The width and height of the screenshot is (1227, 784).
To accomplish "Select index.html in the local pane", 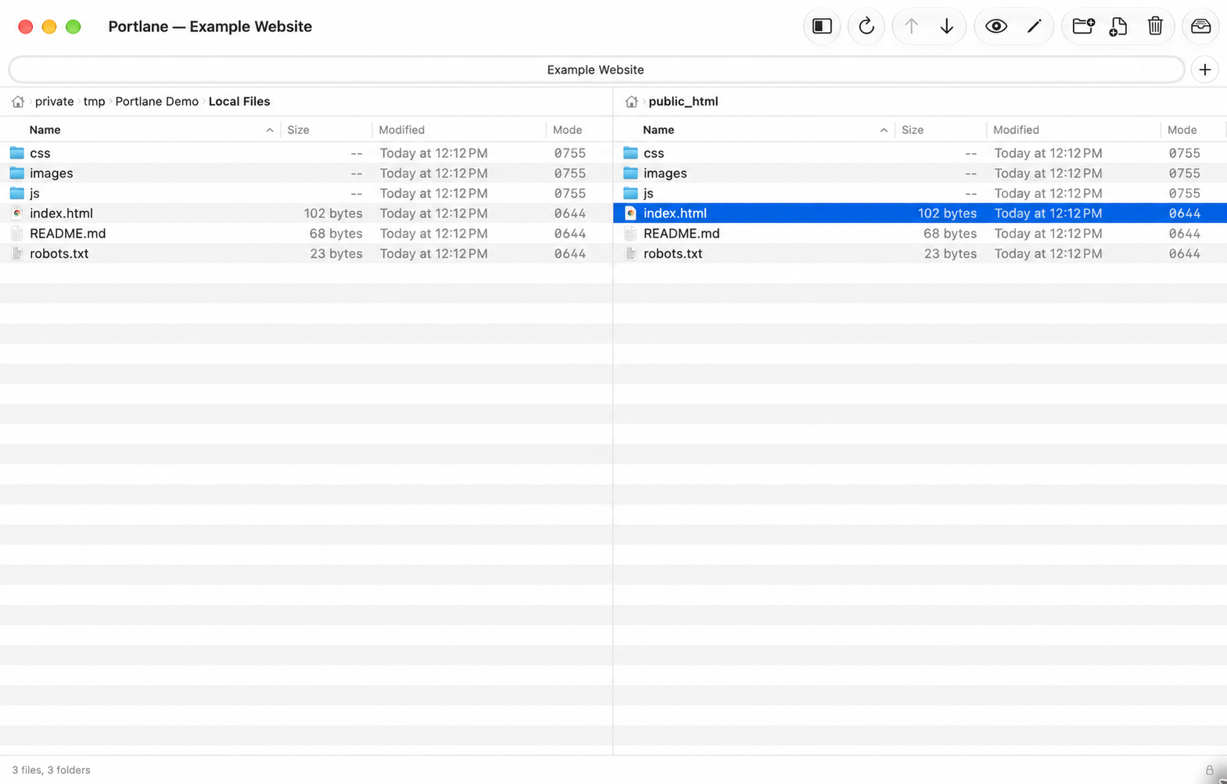I will tap(306, 213).
